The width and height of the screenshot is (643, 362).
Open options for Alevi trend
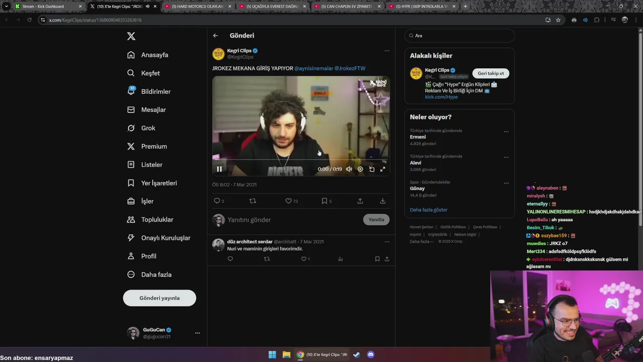[506, 157]
